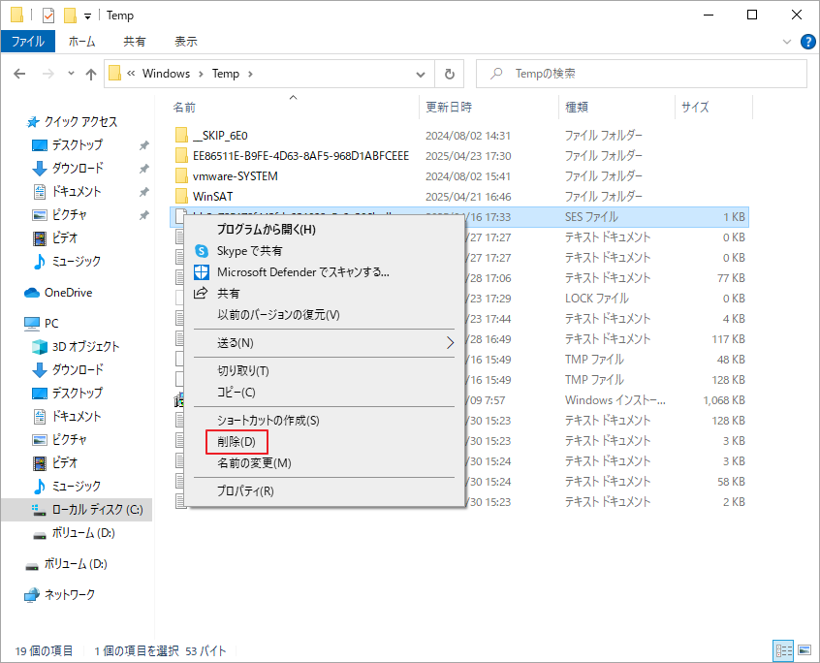Open the ファイル menu tab

[x=28, y=42]
